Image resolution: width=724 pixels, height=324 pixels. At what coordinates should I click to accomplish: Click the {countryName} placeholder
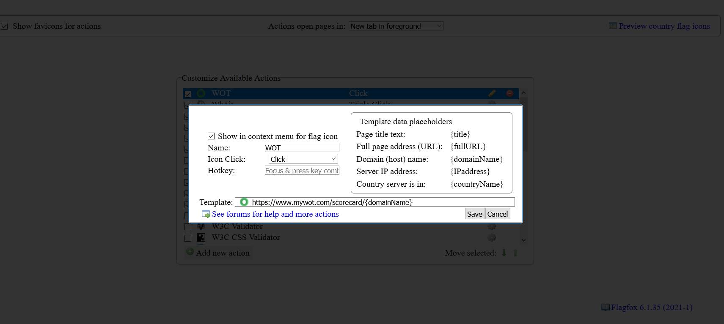[477, 184]
